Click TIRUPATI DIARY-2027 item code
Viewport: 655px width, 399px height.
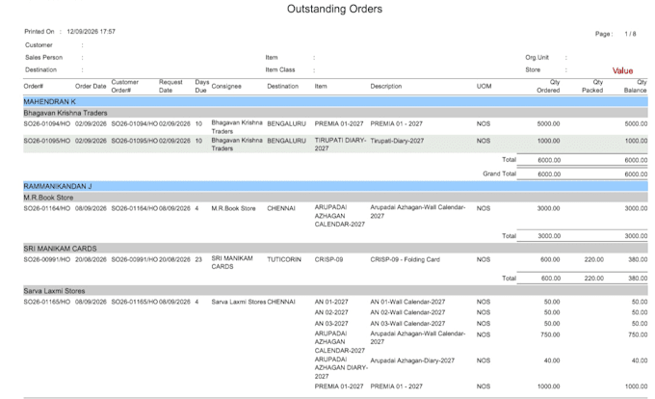(340, 145)
